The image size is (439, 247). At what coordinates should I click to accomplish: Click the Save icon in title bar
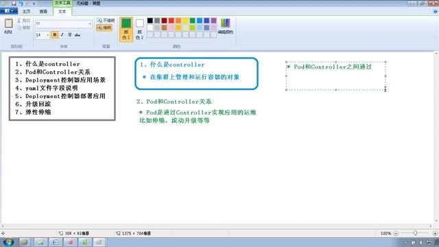pyautogui.click(x=14, y=3)
